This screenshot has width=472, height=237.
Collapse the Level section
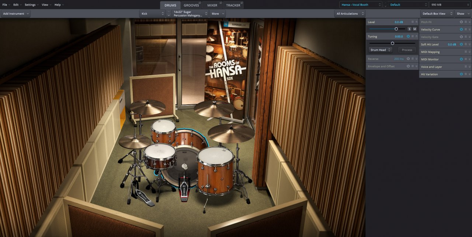[x=417, y=22]
